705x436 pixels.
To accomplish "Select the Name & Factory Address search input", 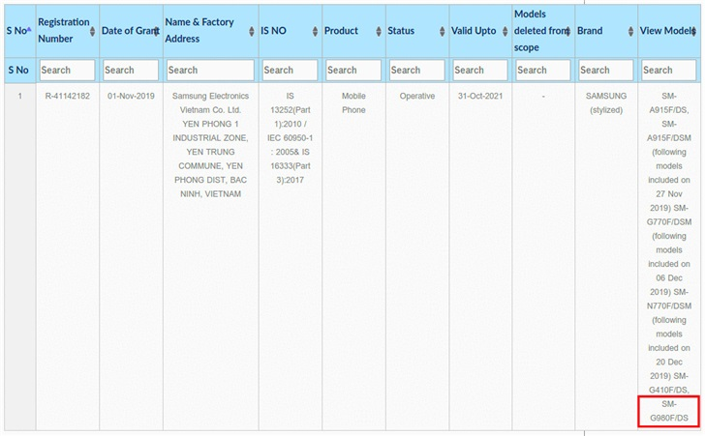I will tap(210, 70).
